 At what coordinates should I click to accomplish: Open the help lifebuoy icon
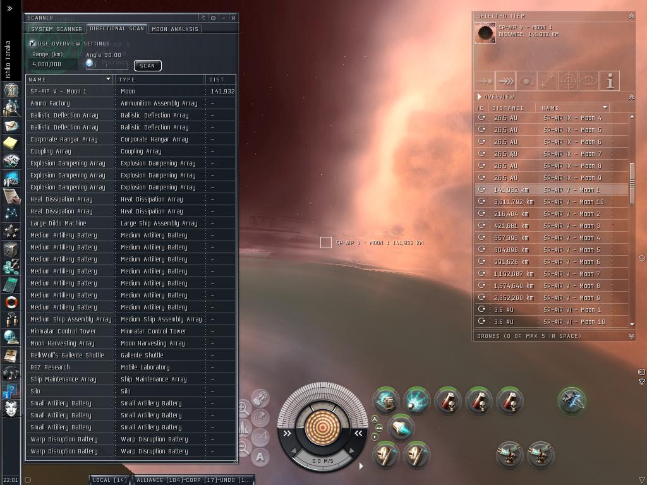(x=11, y=302)
